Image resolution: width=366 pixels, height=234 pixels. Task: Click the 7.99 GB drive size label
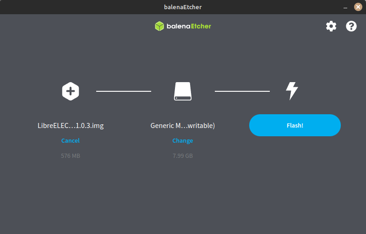(183, 156)
